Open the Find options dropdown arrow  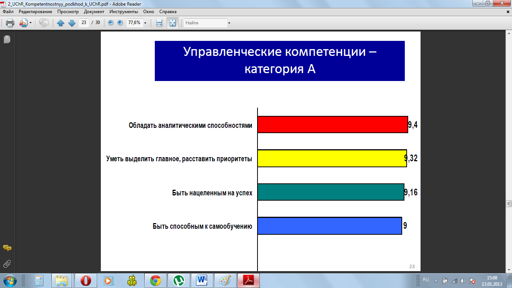(229, 23)
